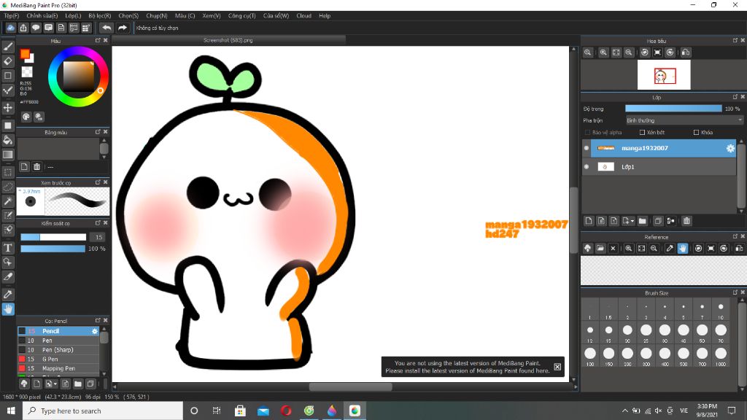This screenshot has width=747, height=420.
Task: Select the Pen brush in list
Action: pos(58,341)
